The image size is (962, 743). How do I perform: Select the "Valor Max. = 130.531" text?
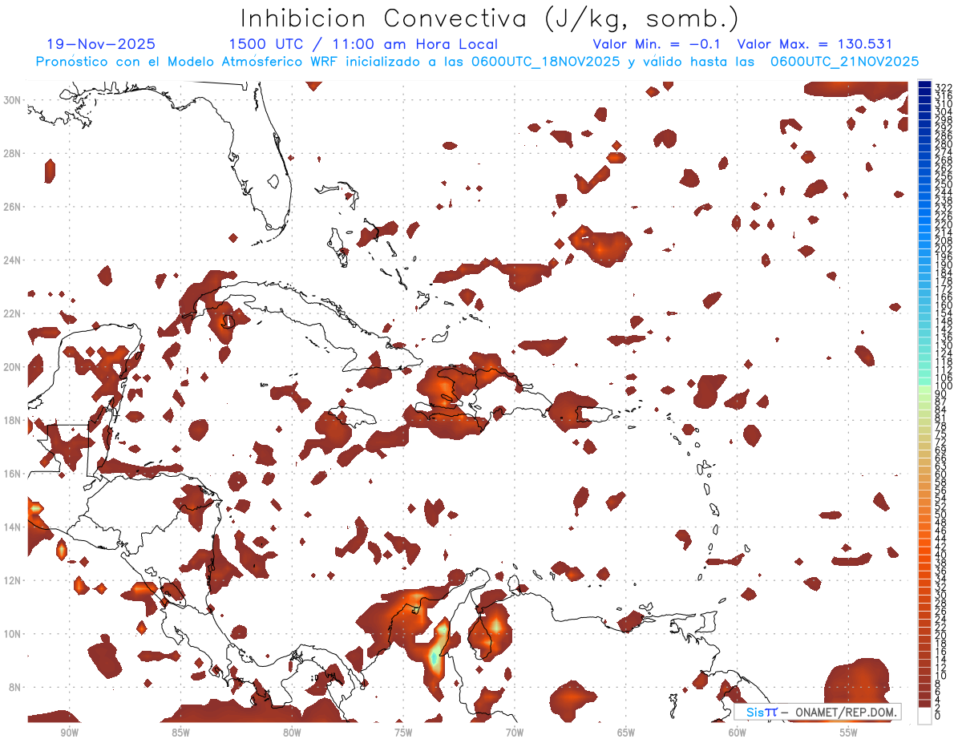click(x=814, y=45)
